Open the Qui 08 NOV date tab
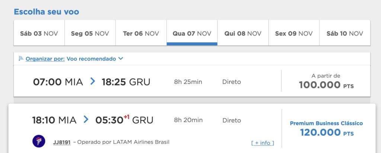The width and height of the screenshot is (381, 153). [x=243, y=33]
